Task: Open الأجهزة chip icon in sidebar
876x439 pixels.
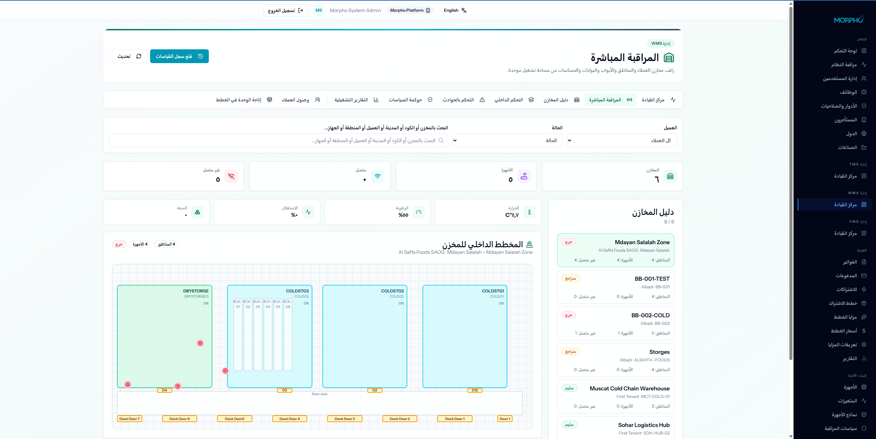Action: (x=864, y=387)
